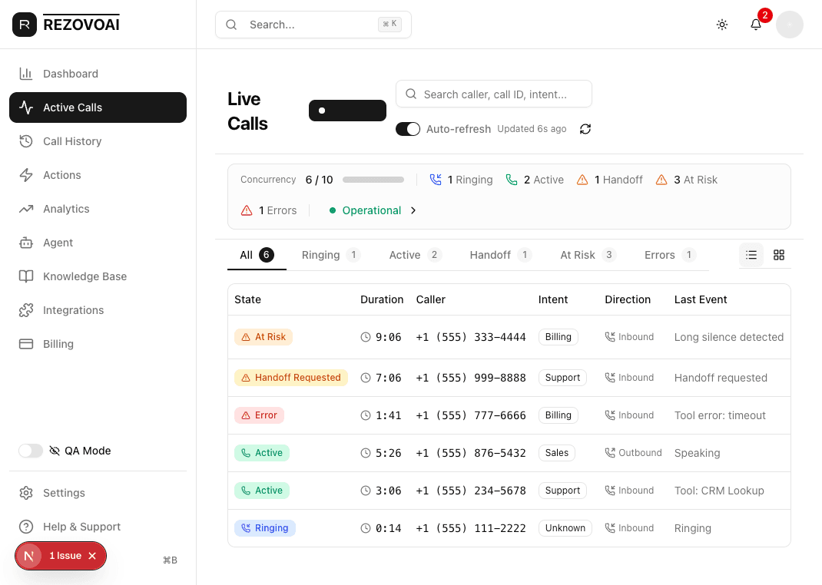Go to Settings from the sidebar
This screenshot has width=822, height=585.
coord(64,493)
